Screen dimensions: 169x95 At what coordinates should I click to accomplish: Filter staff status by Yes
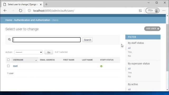(x=130, y=52)
